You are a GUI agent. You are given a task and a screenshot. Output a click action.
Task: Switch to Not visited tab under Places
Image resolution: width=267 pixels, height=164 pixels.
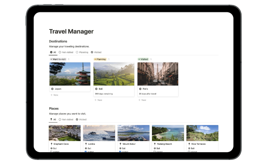66,120
